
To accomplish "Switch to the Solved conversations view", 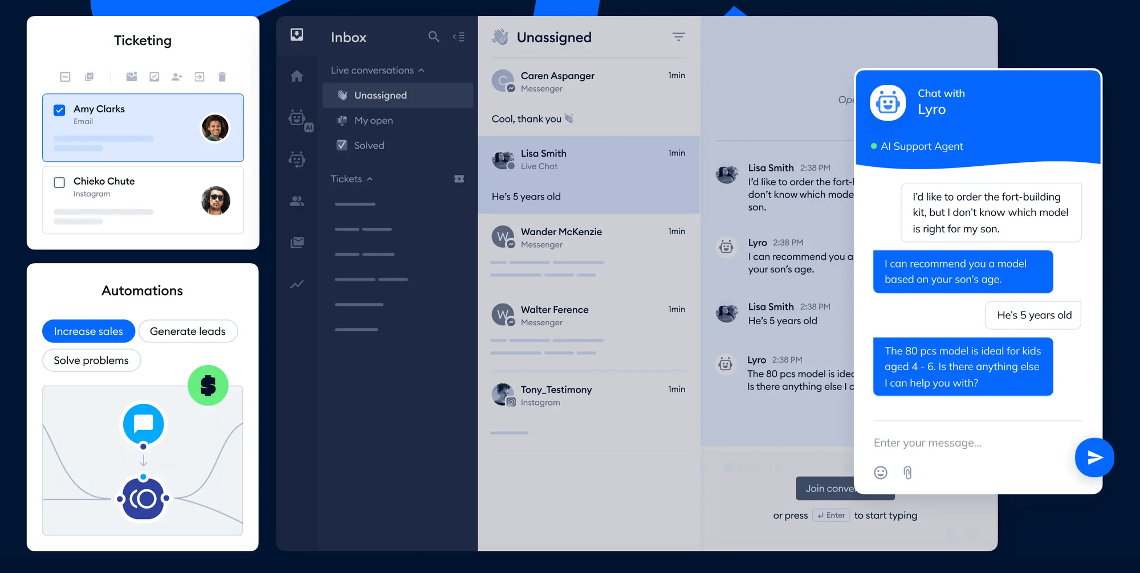I will coord(369,145).
